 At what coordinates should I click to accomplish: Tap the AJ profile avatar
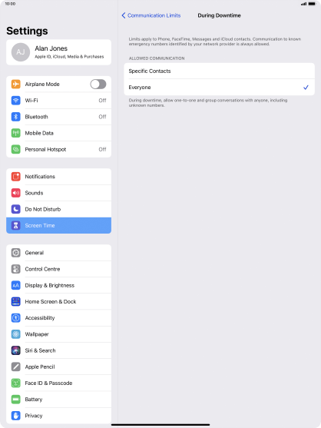pos(21,52)
